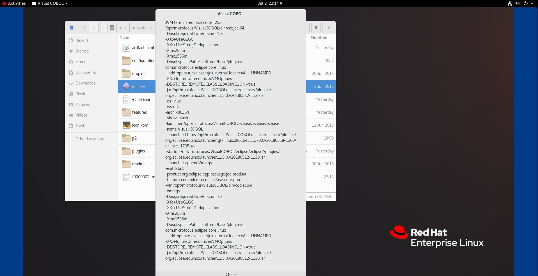
Task: Click the "-product org.eclipse.epp.package.jee.product" line
Action: point(206,174)
